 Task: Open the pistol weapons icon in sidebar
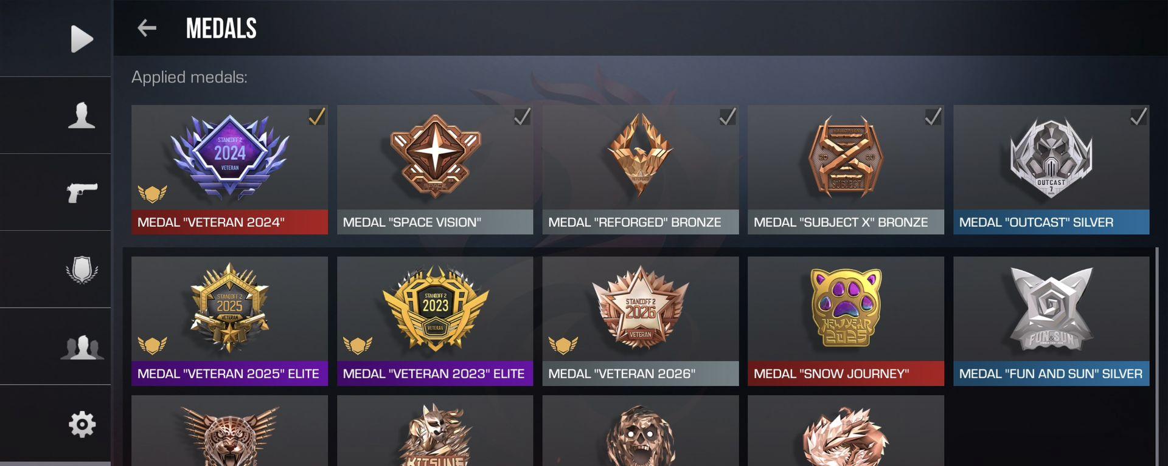[82, 193]
